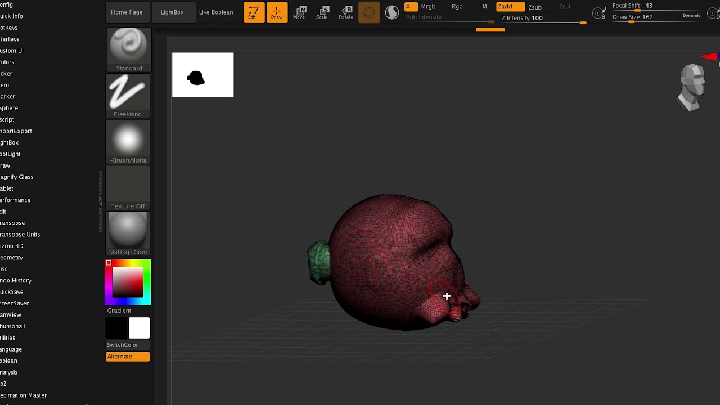
Task: Select the Zcut mode
Action: [x=565, y=7]
